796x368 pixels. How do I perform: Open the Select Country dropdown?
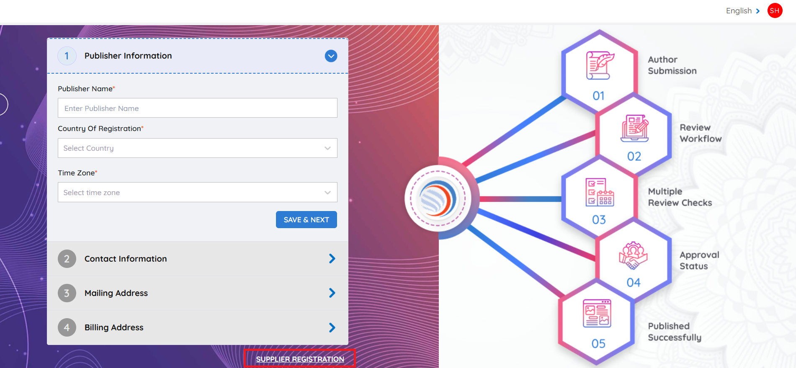(197, 148)
